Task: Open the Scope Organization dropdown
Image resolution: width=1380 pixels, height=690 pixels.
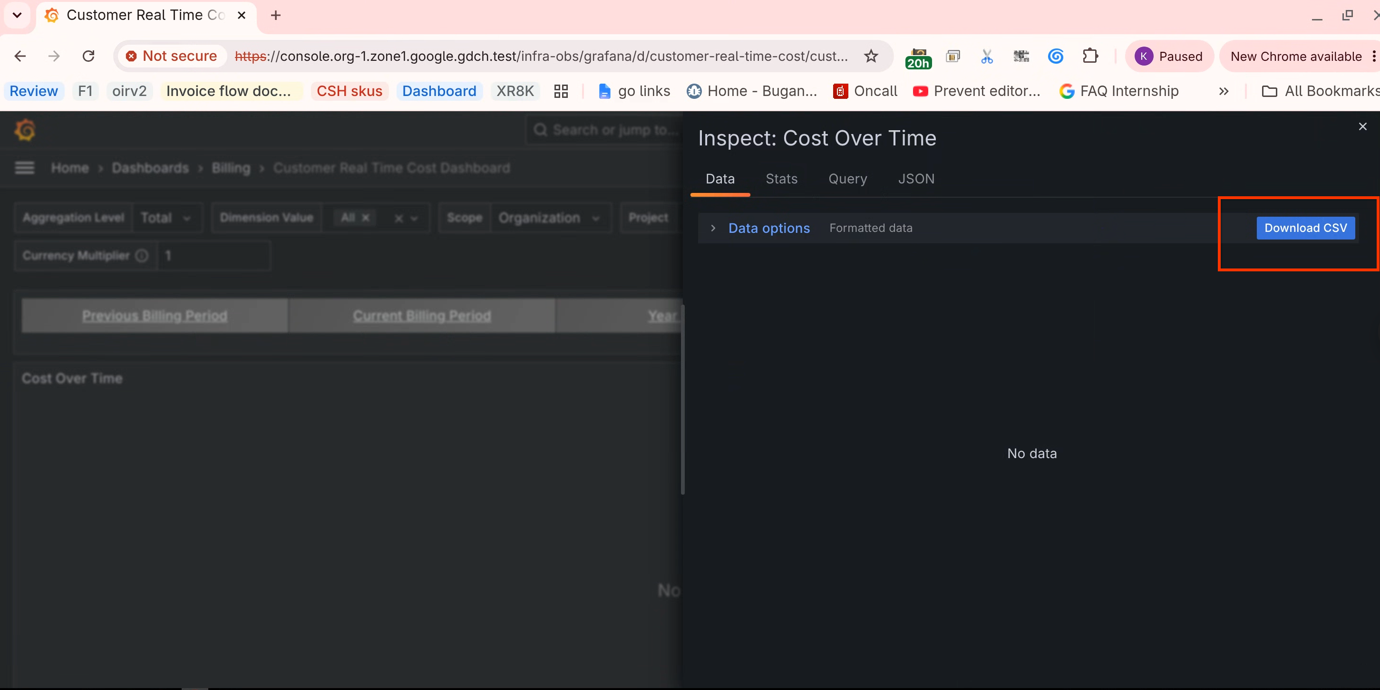Action: pyautogui.click(x=550, y=218)
